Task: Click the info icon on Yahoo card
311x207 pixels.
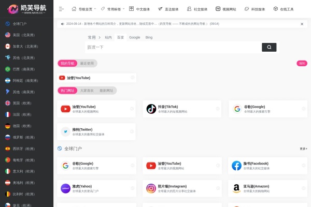Action: click(133, 188)
